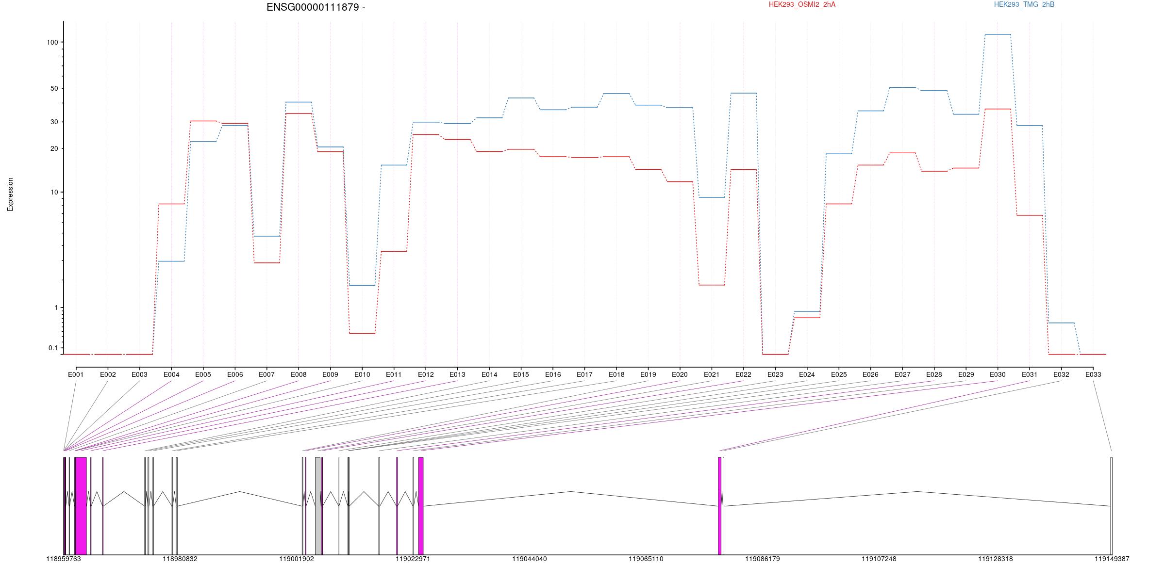Click the y-axis tick value 20
Image resolution: width=1165 pixels, height=582 pixels.
(54, 148)
